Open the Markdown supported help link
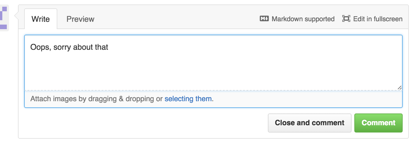 tap(303, 19)
